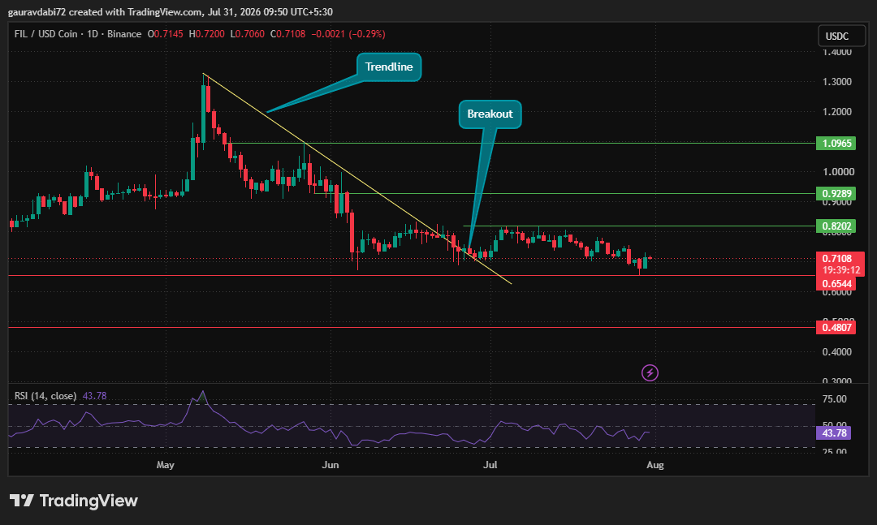Image resolution: width=877 pixels, height=525 pixels.
Task: Click the Aug label on time axis
Action: [x=655, y=465]
